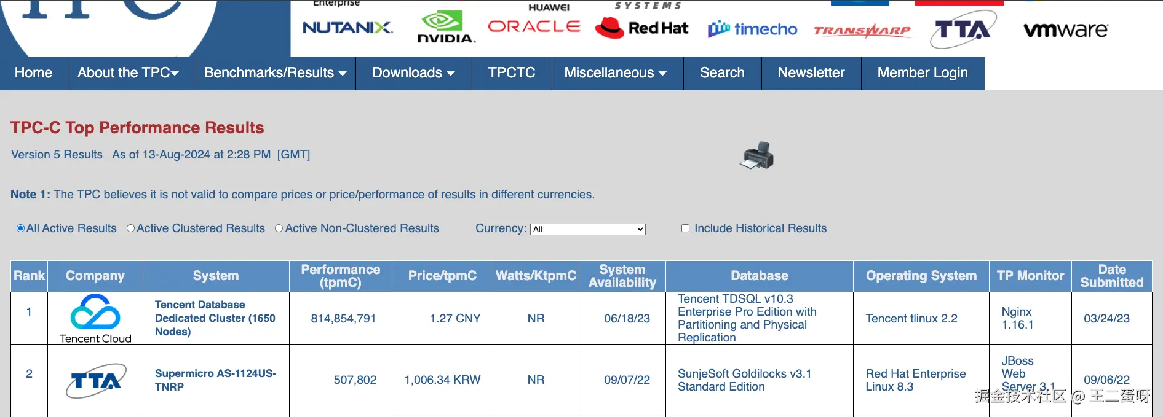The height and width of the screenshot is (417, 1163).
Task: Open the timecho sponsor logo
Action: (752, 29)
